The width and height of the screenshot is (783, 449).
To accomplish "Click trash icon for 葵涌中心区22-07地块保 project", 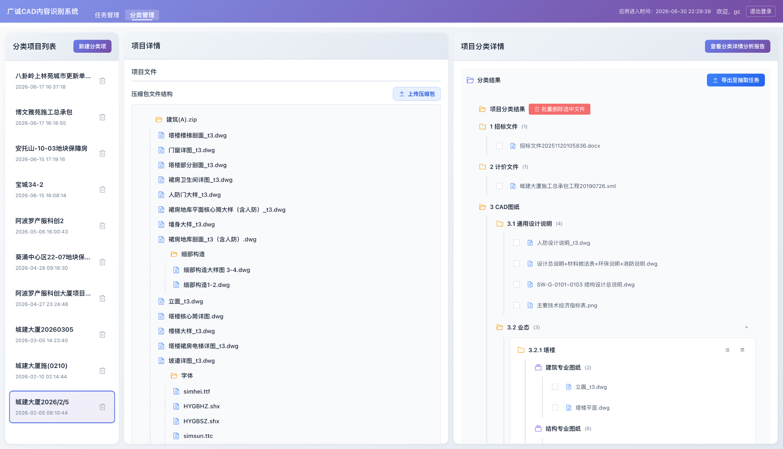I will (102, 262).
